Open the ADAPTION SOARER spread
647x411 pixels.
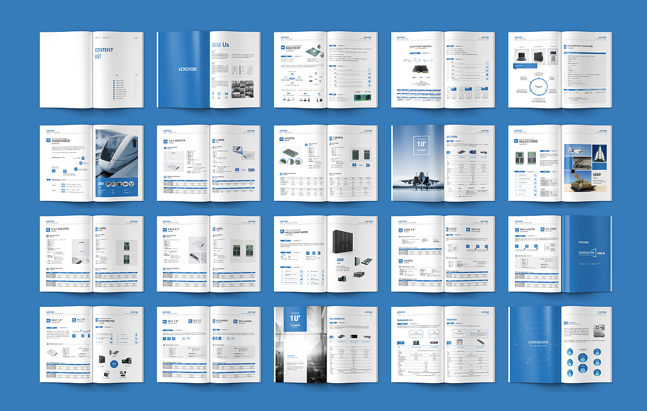pyautogui.click(x=443, y=70)
